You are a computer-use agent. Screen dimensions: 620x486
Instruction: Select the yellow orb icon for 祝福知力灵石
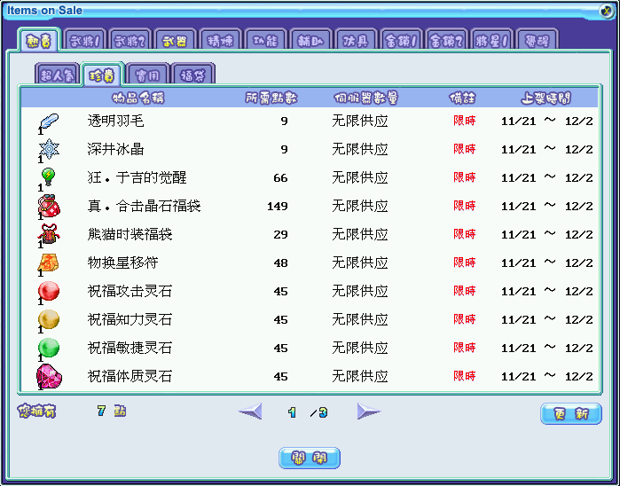click(48, 320)
